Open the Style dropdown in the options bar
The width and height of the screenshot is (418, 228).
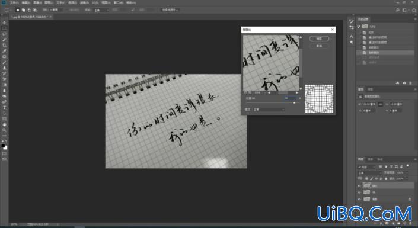tap(101, 10)
